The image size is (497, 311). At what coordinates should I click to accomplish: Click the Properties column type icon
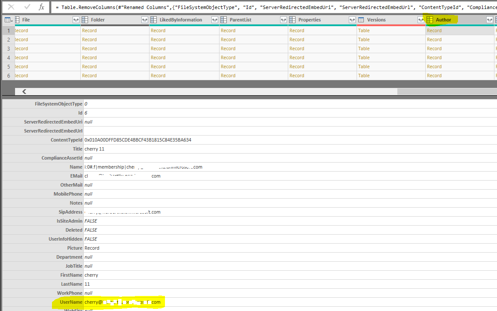coord(292,20)
